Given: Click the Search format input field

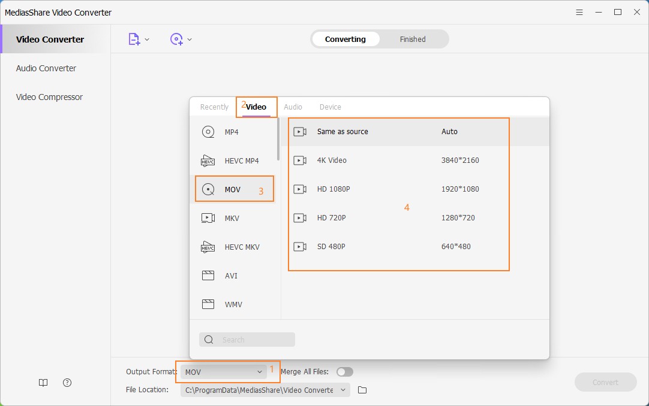Looking at the screenshot, I should point(247,340).
